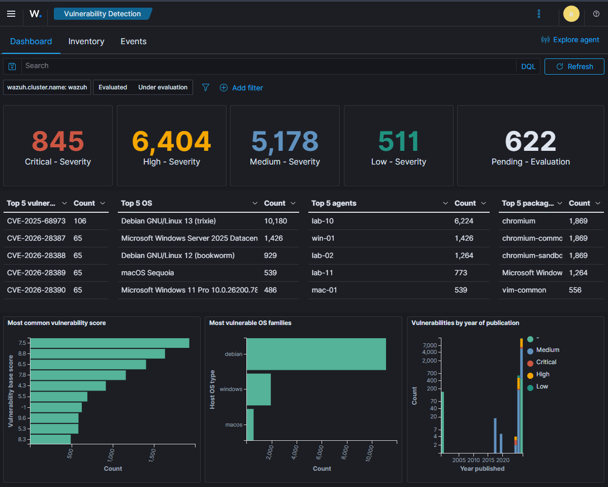
Task: Click Debian GNU/Linux 12 (bookworm) row
Action: 208,255
